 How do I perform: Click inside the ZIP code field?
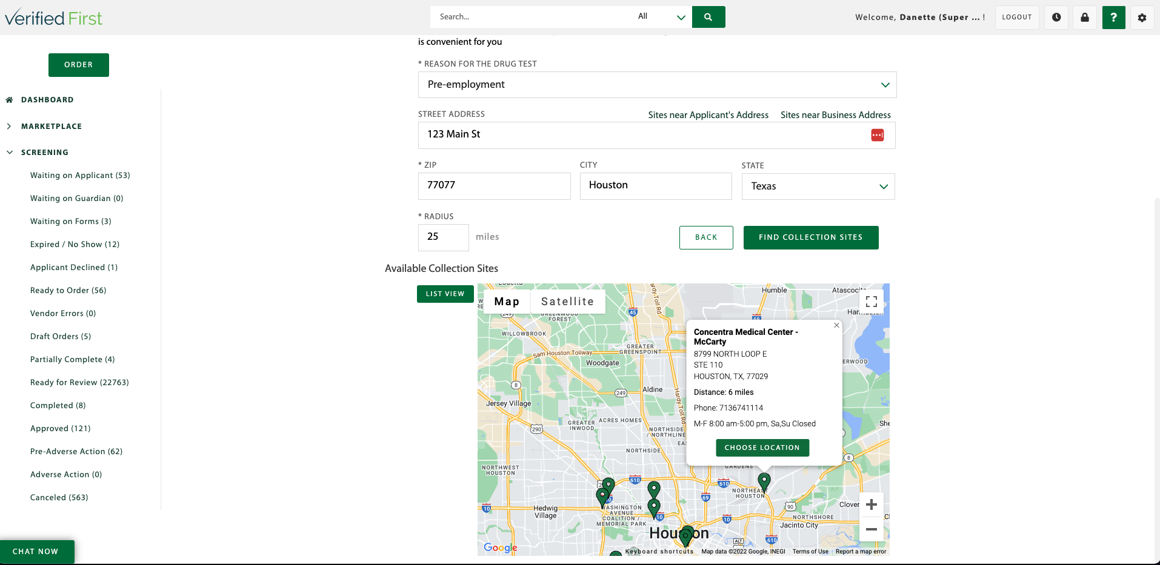tap(494, 186)
